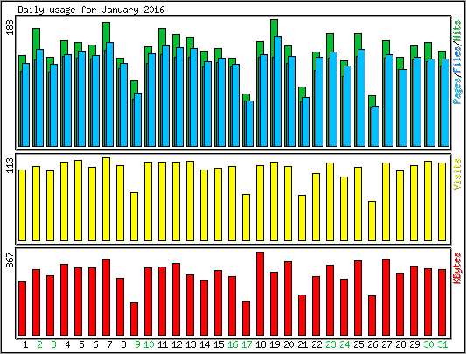Click the yellow visits bar for day 1
466x354 pixels.
coord(23,205)
